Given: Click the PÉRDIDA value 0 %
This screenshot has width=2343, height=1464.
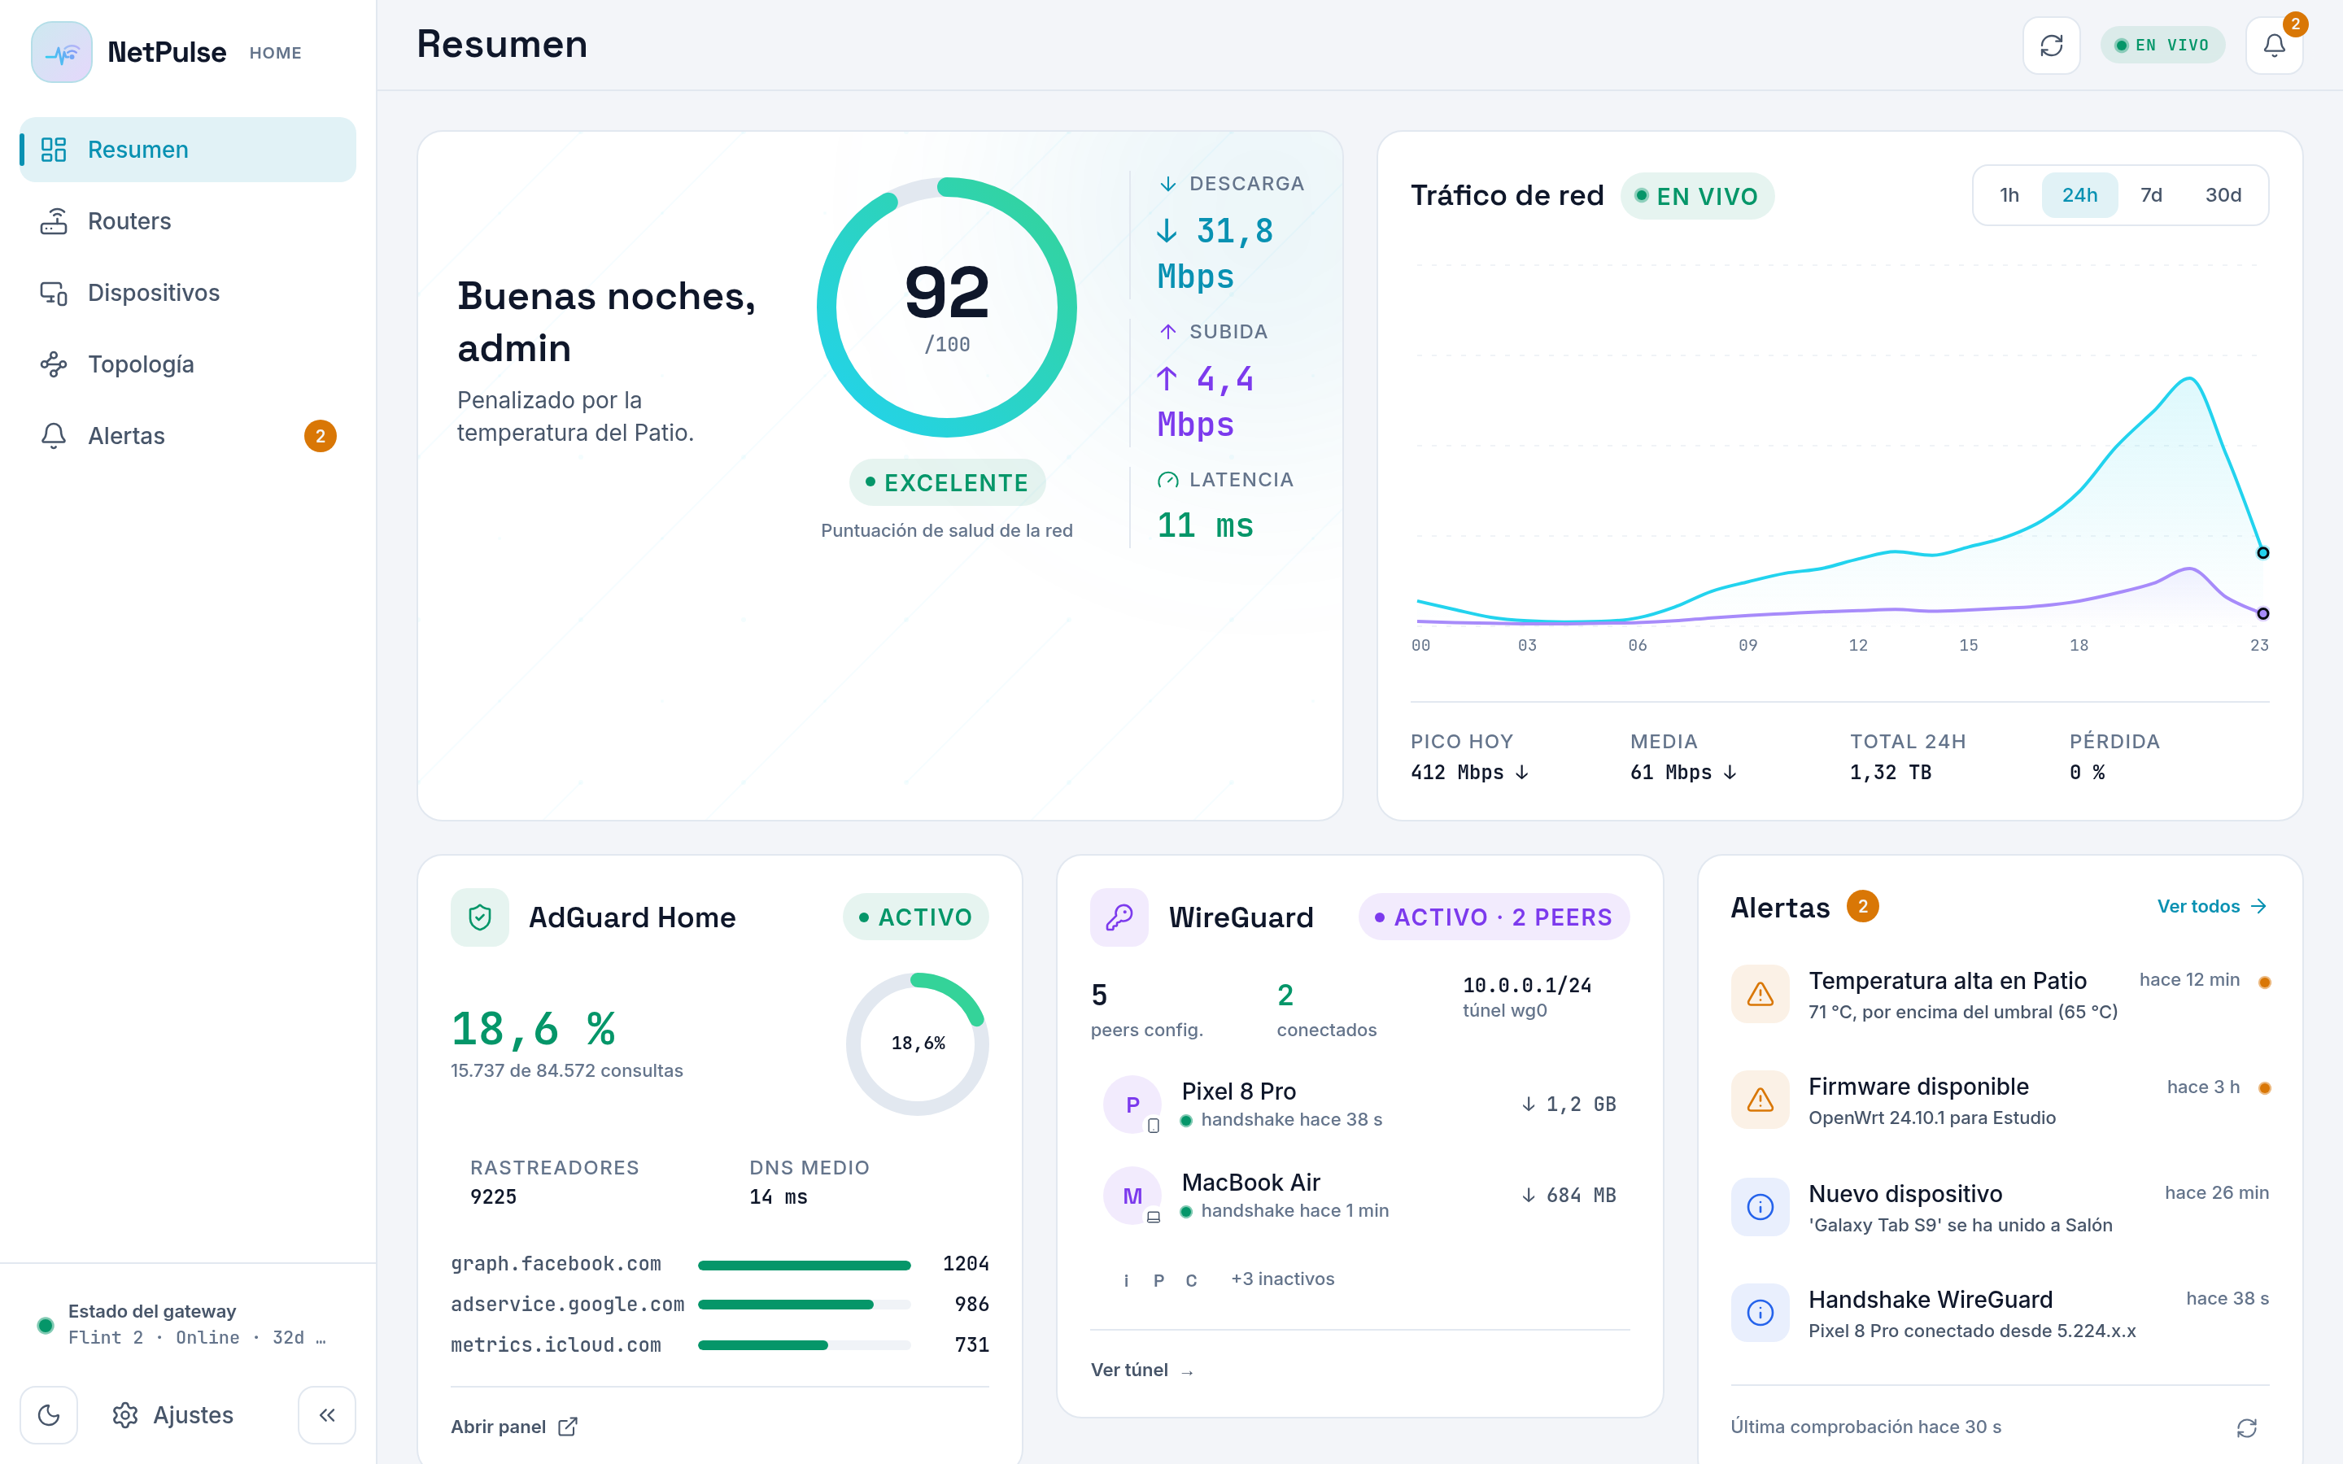Looking at the screenshot, I should (2087, 773).
